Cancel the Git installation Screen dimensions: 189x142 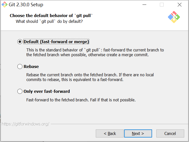[x=170, y=133]
